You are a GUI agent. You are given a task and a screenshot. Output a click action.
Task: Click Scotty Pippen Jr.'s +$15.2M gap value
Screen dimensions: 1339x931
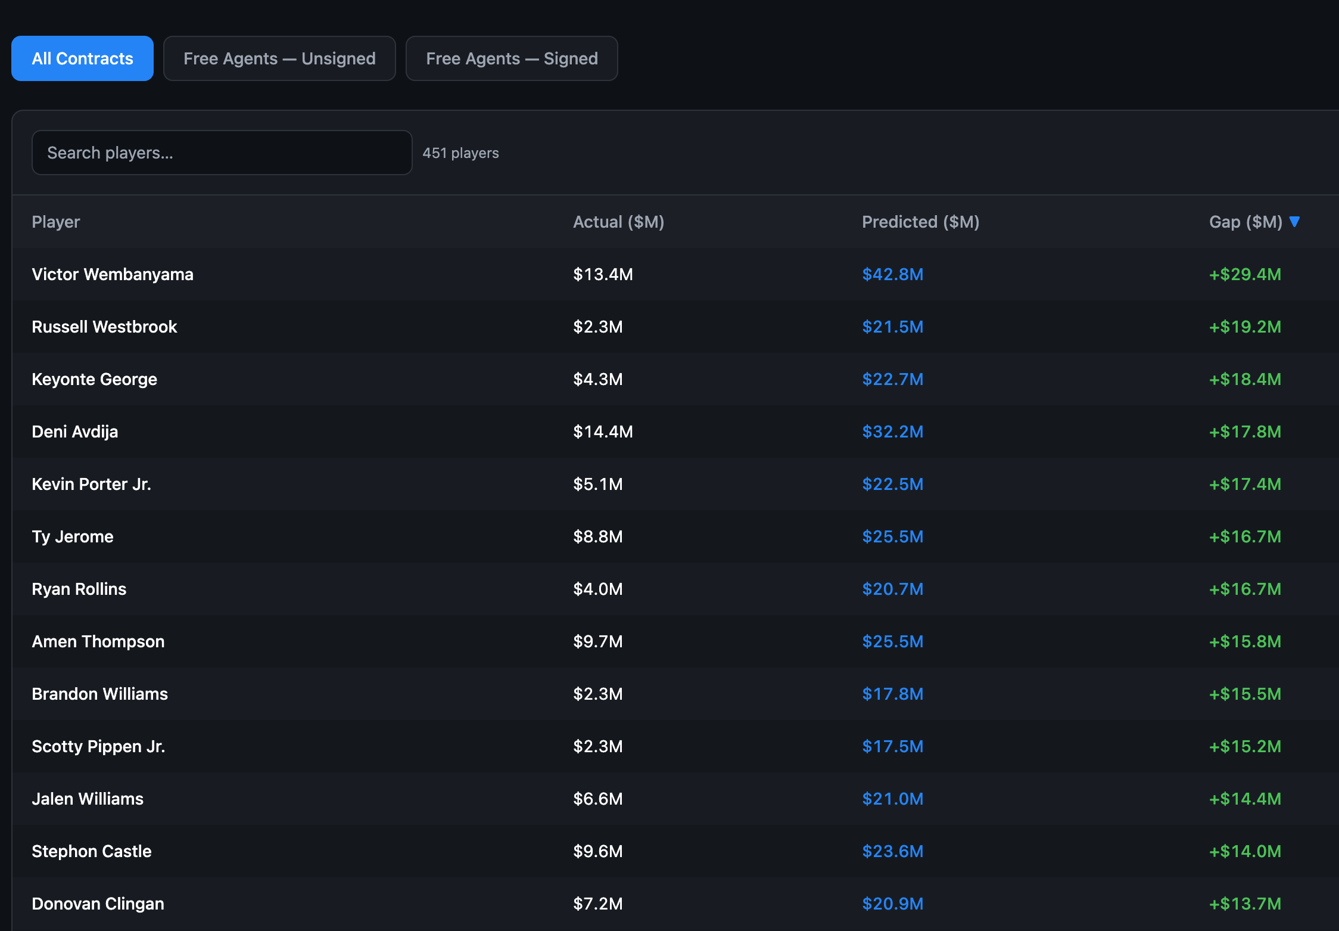pyautogui.click(x=1245, y=746)
